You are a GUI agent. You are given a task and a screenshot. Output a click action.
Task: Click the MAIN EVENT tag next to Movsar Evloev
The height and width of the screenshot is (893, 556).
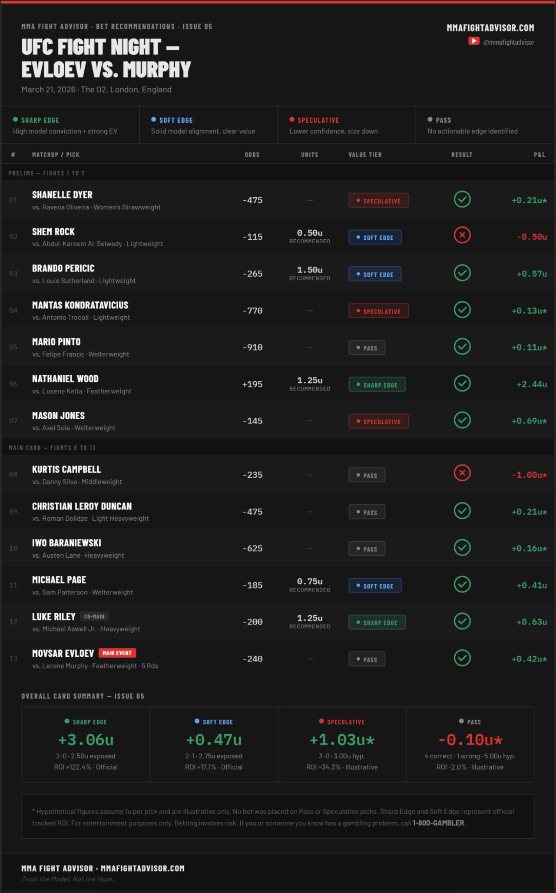(x=117, y=653)
